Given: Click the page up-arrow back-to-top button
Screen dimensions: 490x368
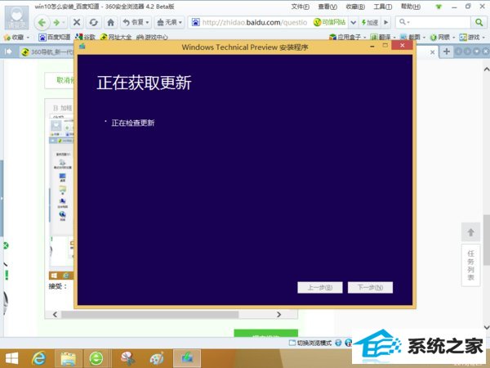Looking at the screenshot, I should (470, 232).
